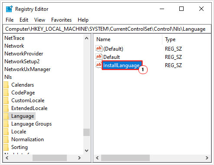The height and width of the screenshot is (165, 214).
Task: Click the CustomLocale folder icon
Action: tap(6, 100)
